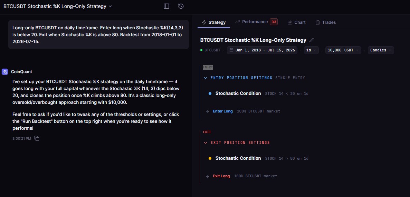
Task: Click the arrow icon before Enter Long
Action: 207,111
